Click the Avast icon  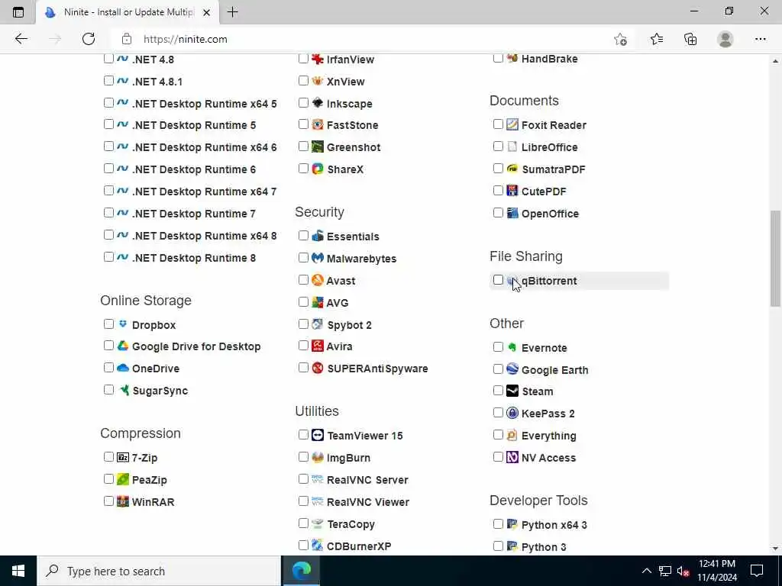(317, 279)
